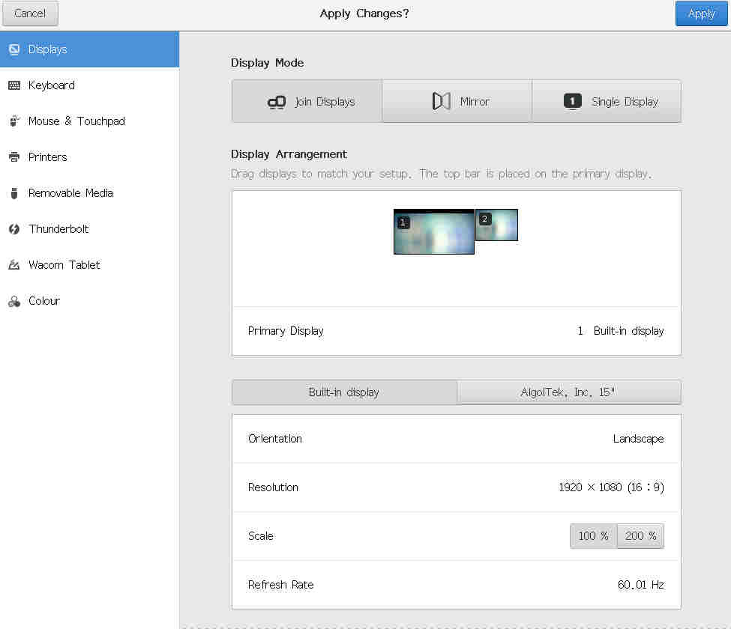Open Wacom Tablet settings
Image resolution: width=731 pixels, height=629 pixels.
coord(89,265)
